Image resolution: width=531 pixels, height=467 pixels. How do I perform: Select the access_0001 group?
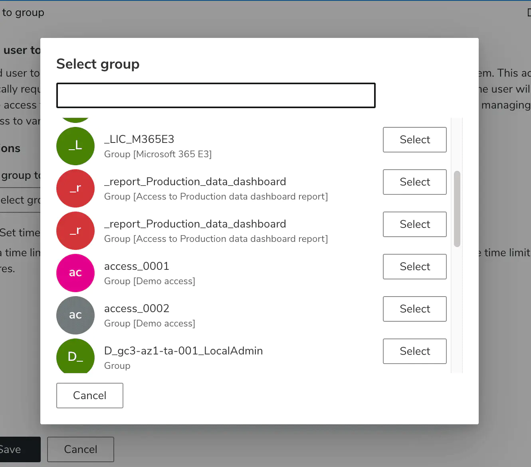[x=414, y=267]
